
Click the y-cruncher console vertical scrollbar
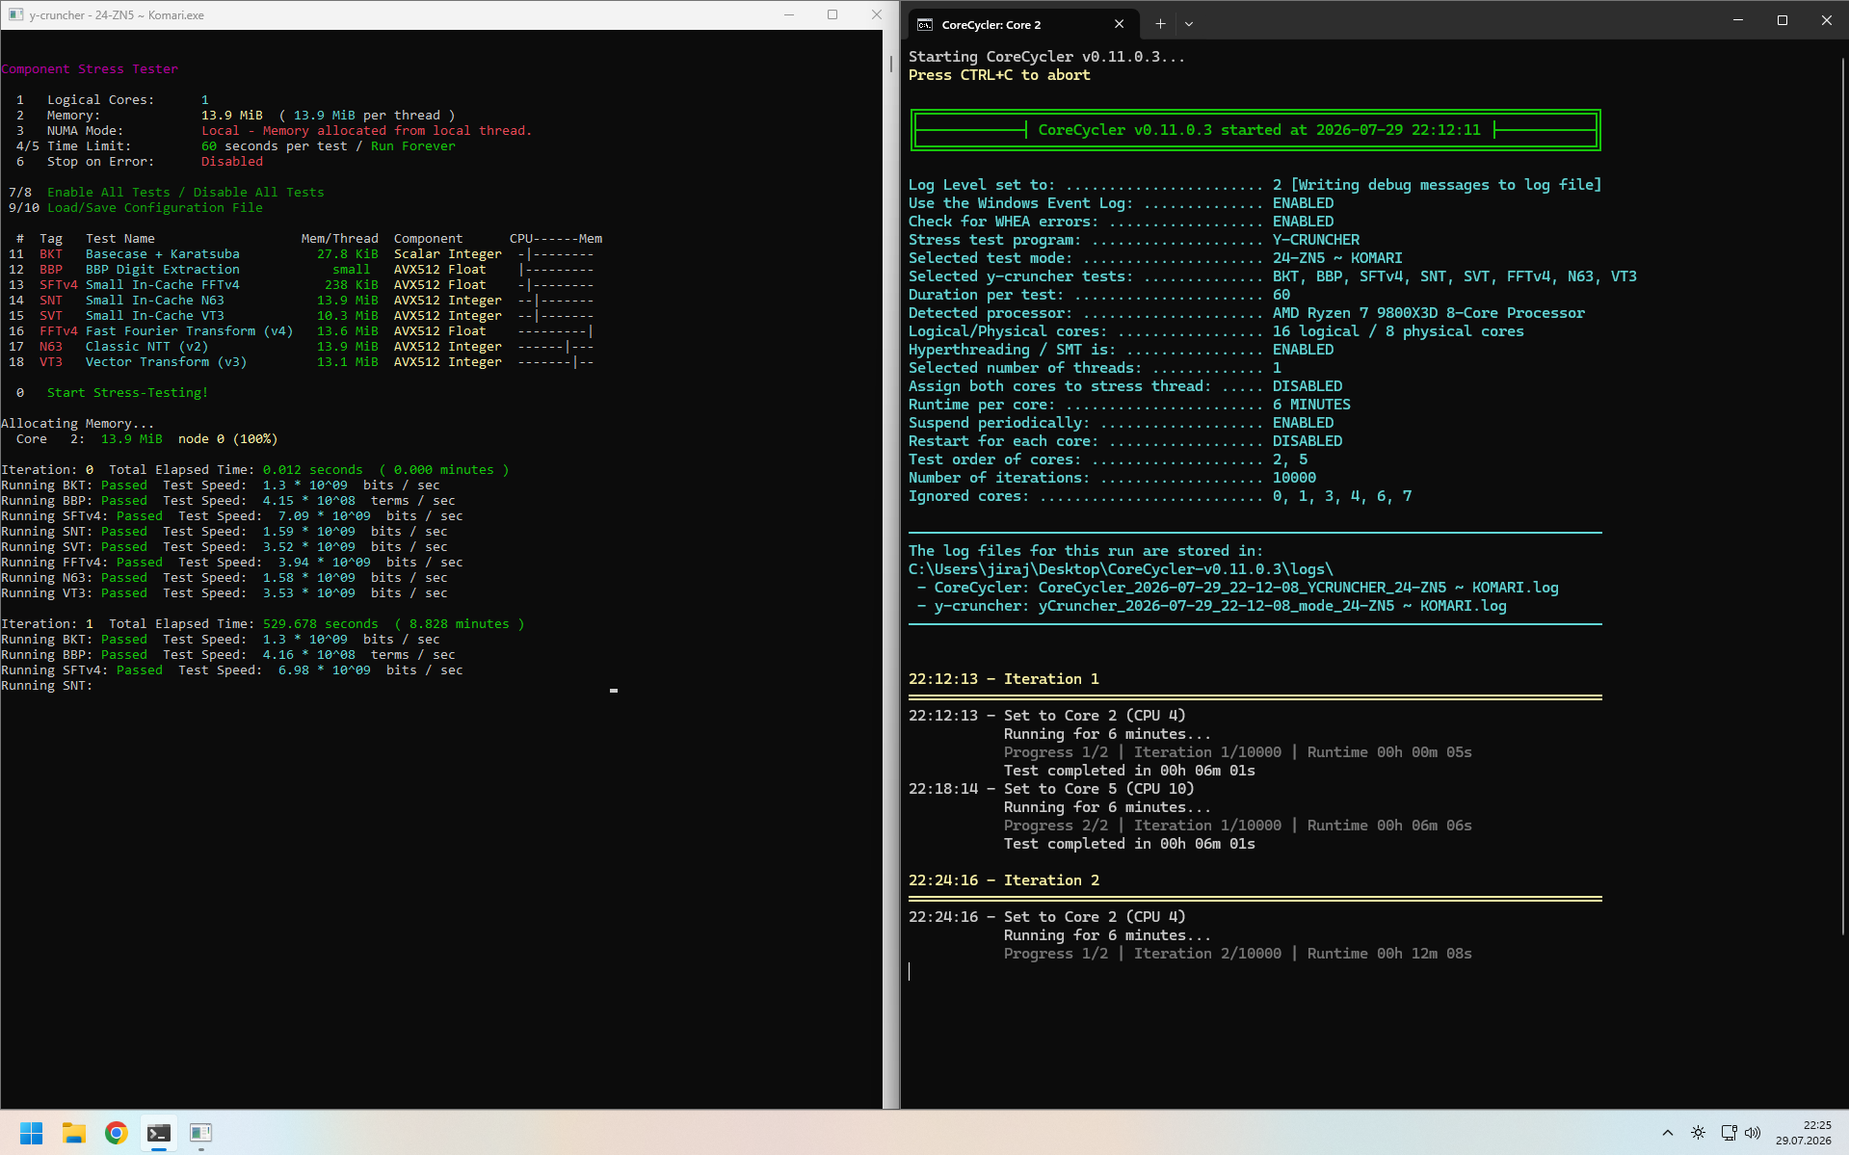(x=891, y=568)
